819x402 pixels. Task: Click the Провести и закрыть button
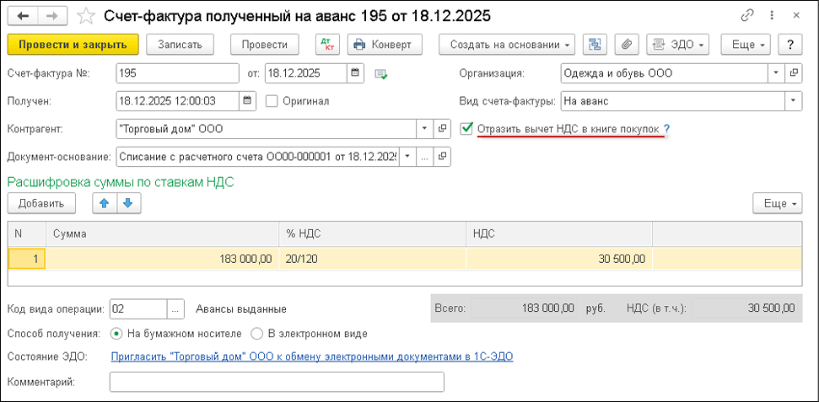73,45
